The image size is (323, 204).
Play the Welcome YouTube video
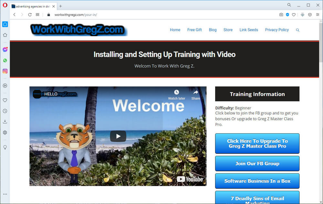point(118,136)
